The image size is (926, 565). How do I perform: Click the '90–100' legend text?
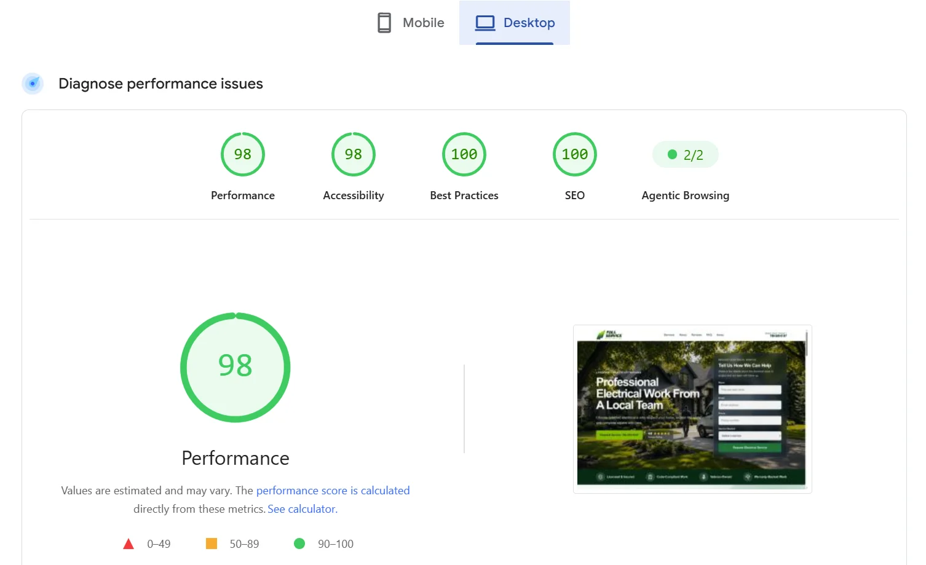(x=336, y=544)
